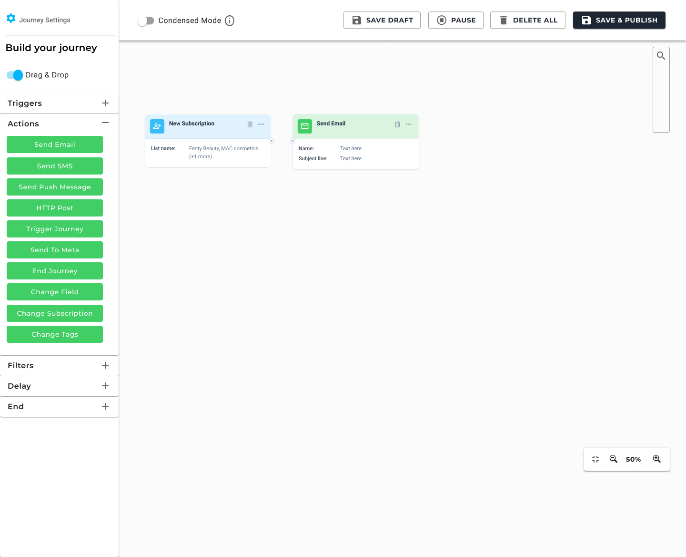Image resolution: width=686 pixels, height=557 pixels.
Task: Open the canvas search magnifier
Action: point(661,56)
